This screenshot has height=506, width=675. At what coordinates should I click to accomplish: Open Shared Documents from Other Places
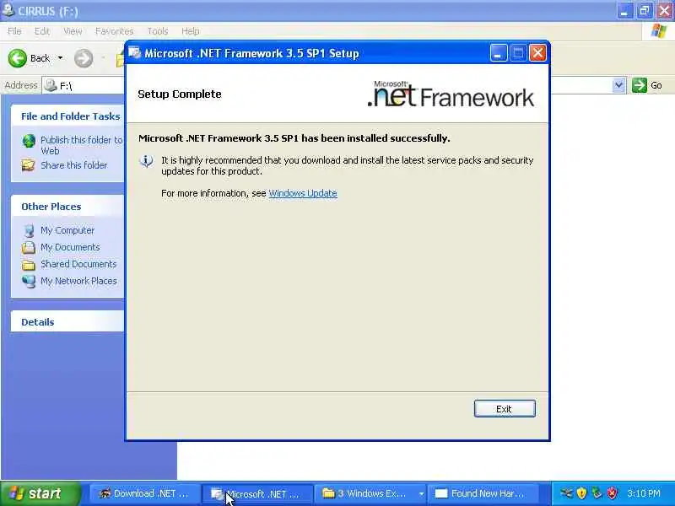pyautogui.click(x=78, y=264)
